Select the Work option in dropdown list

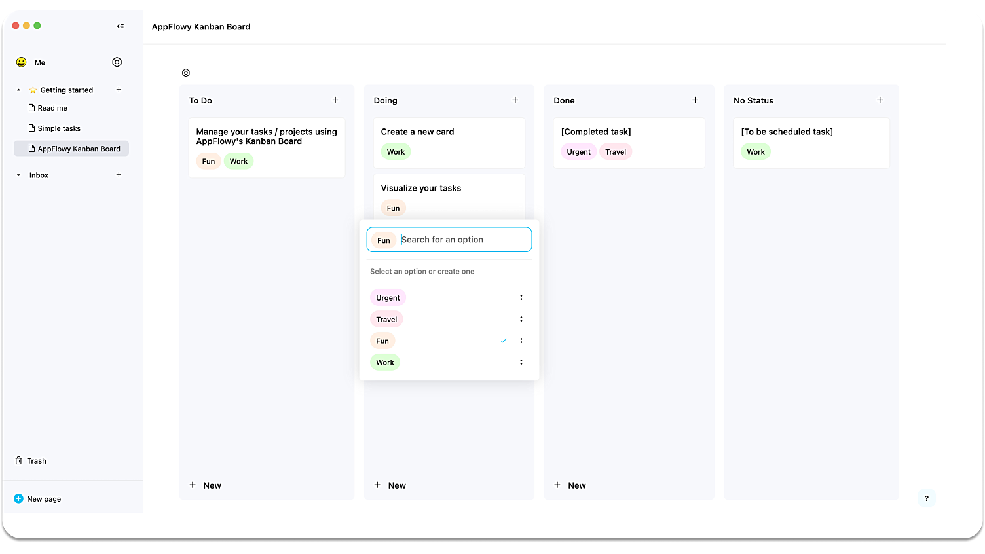tap(385, 363)
